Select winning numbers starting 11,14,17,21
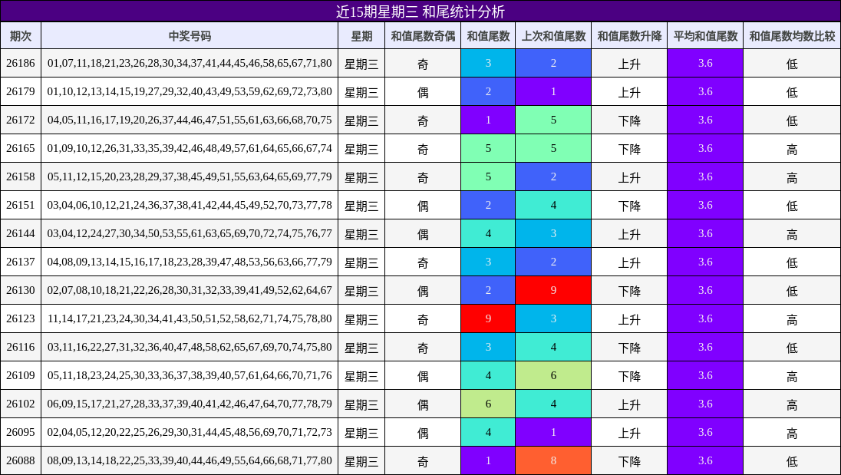The width and height of the screenshot is (841, 475). pyautogui.click(x=190, y=319)
